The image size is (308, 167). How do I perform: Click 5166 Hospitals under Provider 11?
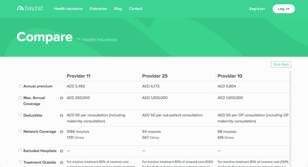(78, 131)
